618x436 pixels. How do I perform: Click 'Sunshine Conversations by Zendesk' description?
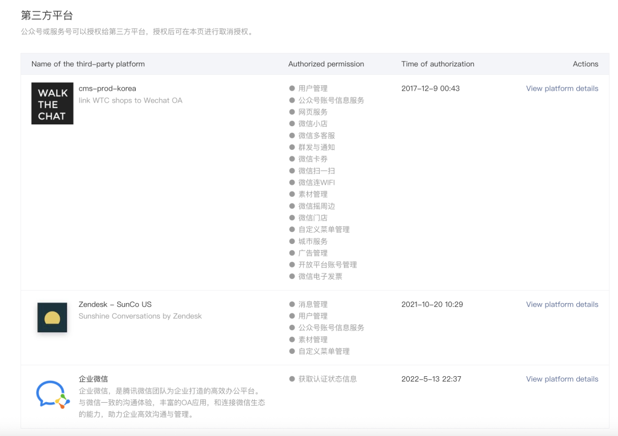point(140,316)
